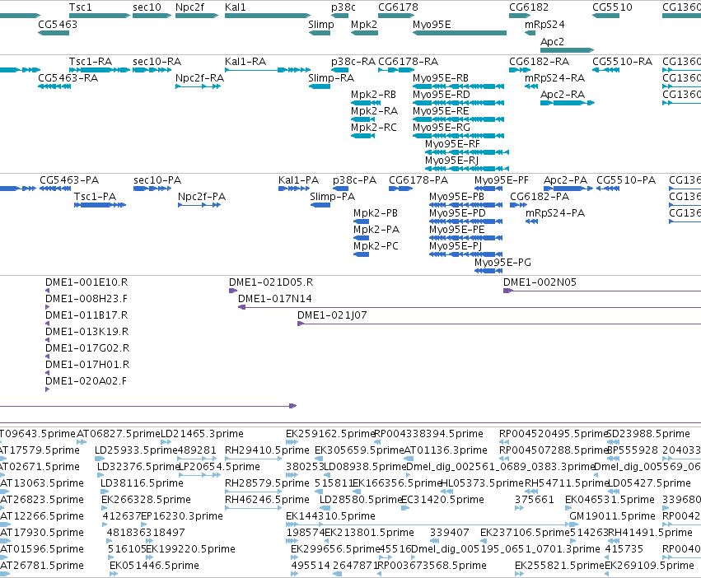This screenshot has height=578, width=701.
Task: Click the CG5463 gene label
Action: [x=58, y=24]
